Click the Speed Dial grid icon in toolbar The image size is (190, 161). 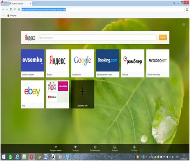click(14, 10)
